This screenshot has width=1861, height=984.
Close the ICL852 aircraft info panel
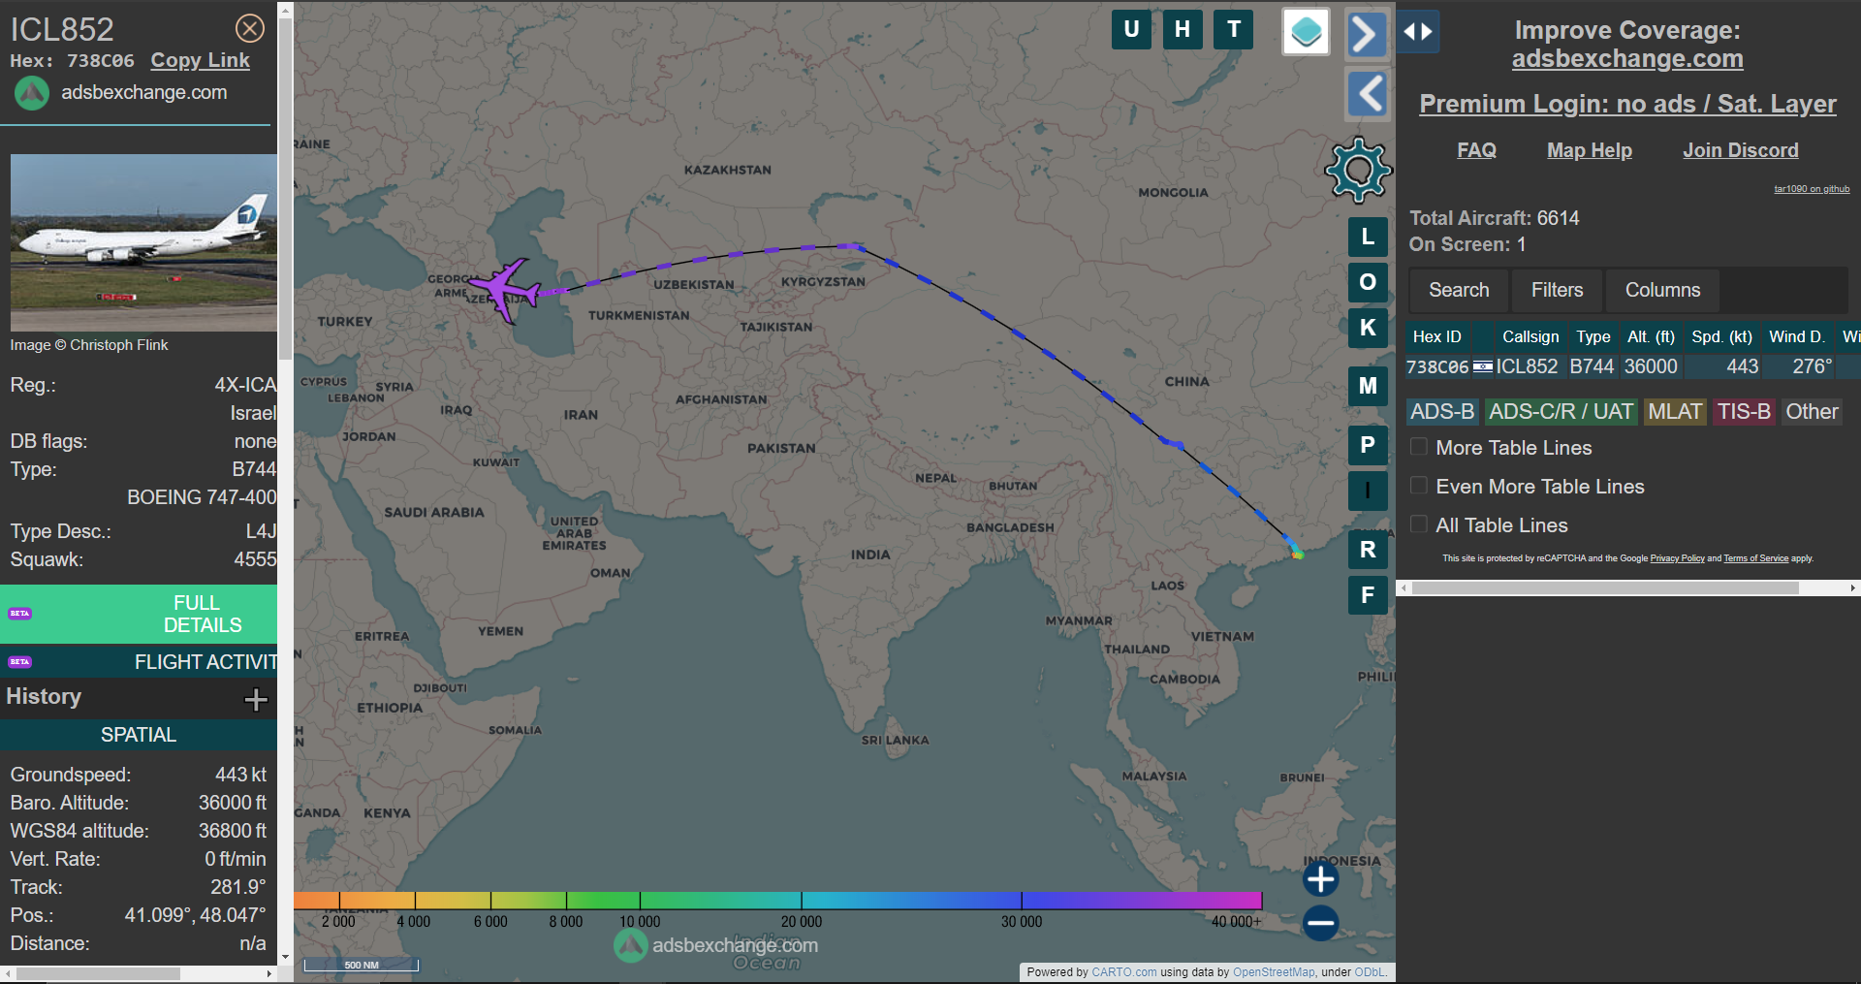250,28
